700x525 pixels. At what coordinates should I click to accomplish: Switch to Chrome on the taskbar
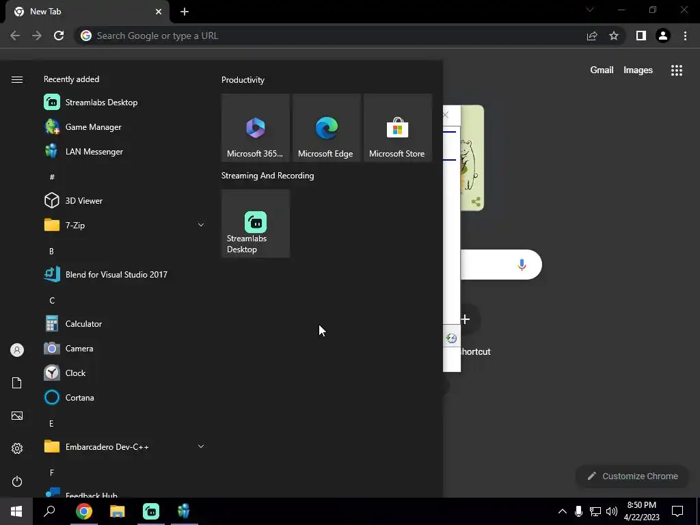84,511
